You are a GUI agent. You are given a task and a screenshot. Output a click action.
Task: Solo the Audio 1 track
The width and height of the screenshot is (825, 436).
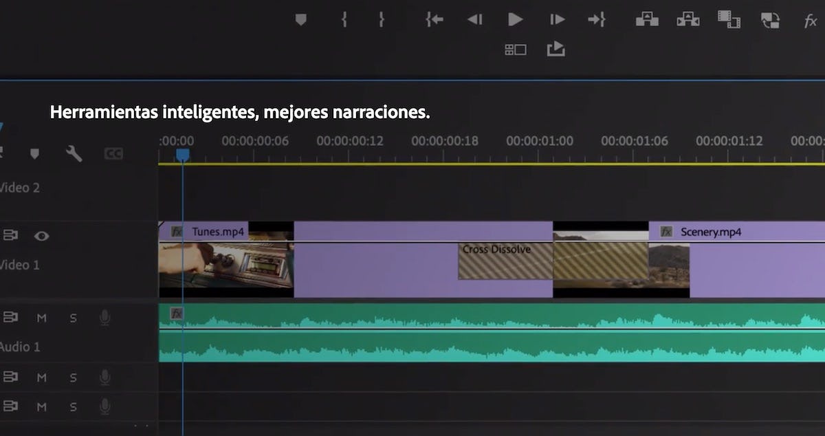[73, 318]
